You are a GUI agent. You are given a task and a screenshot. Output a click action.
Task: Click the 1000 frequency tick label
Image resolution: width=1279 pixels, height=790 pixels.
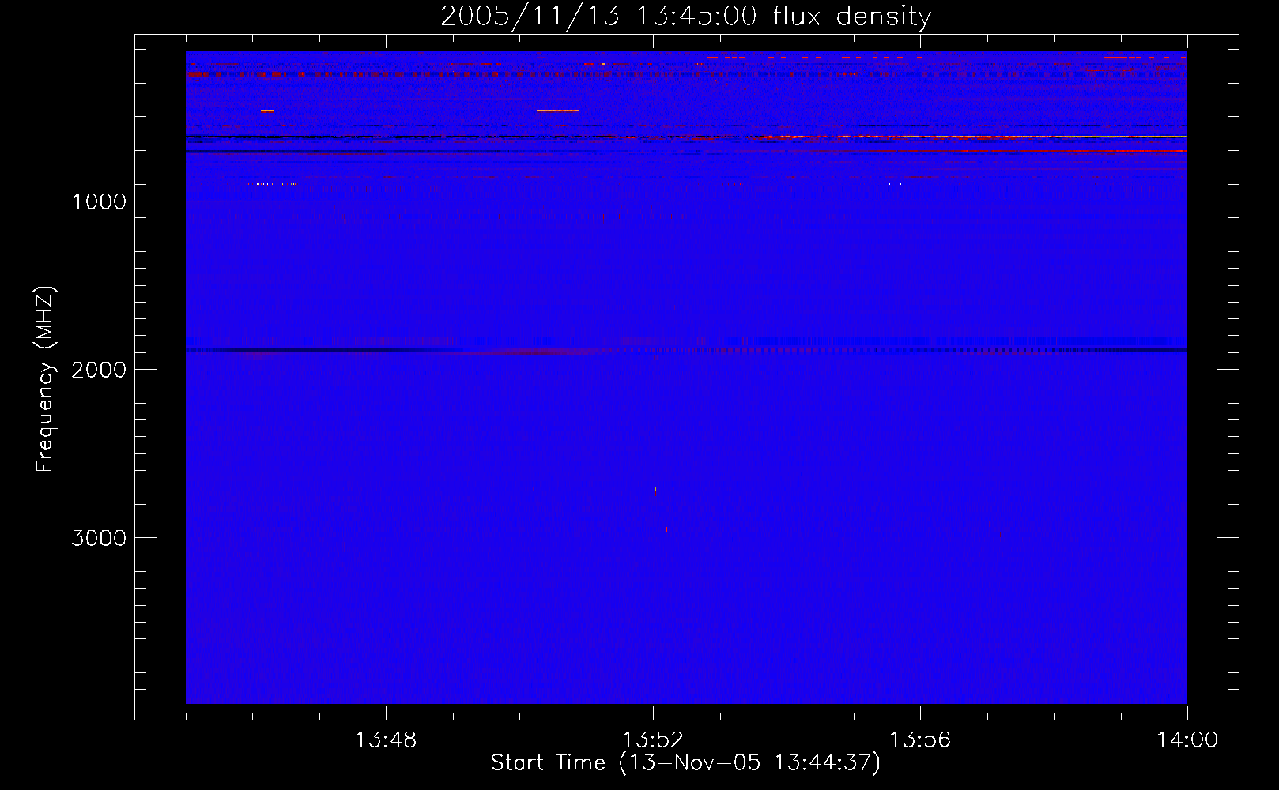pos(99,201)
